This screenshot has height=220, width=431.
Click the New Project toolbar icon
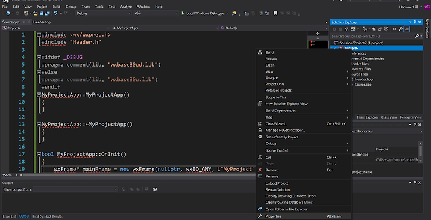[26, 13]
